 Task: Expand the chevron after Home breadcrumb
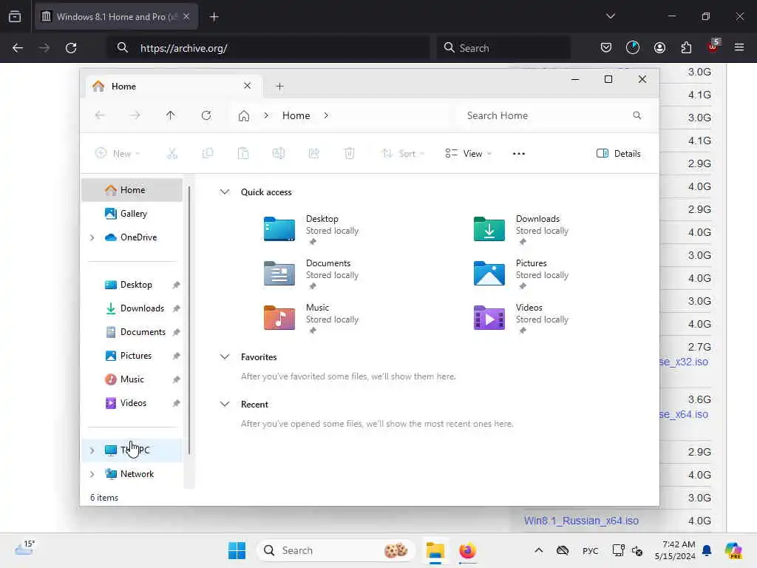326,115
